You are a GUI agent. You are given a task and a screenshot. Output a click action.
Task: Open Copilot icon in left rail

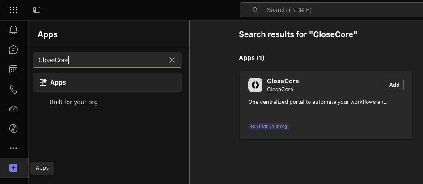tap(13, 128)
